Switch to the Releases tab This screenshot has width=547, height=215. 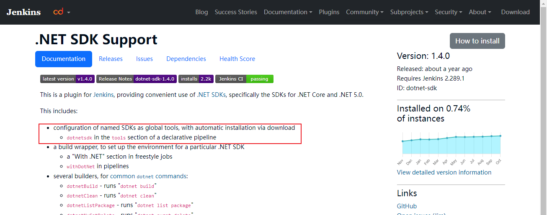[x=111, y=59]
